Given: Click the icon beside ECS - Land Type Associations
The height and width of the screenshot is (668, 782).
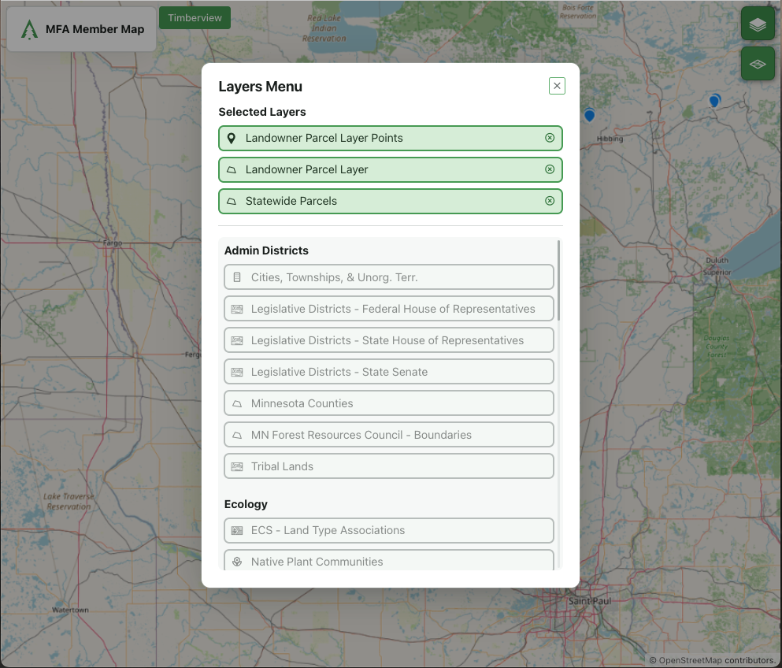Looking at the screenshot, I should coord(237,530).
